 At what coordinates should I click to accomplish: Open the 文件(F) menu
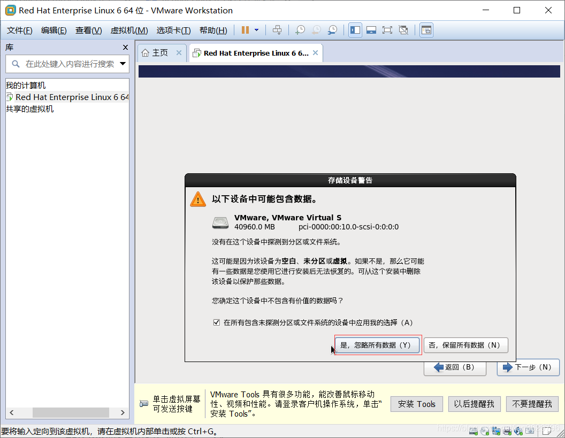tap(19, 30)
